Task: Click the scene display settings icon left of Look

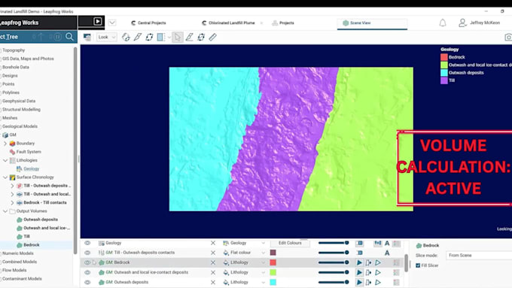Action: 87,37
